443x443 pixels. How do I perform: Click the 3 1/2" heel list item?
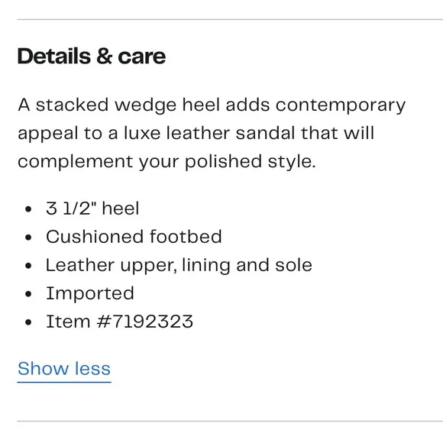92,209
